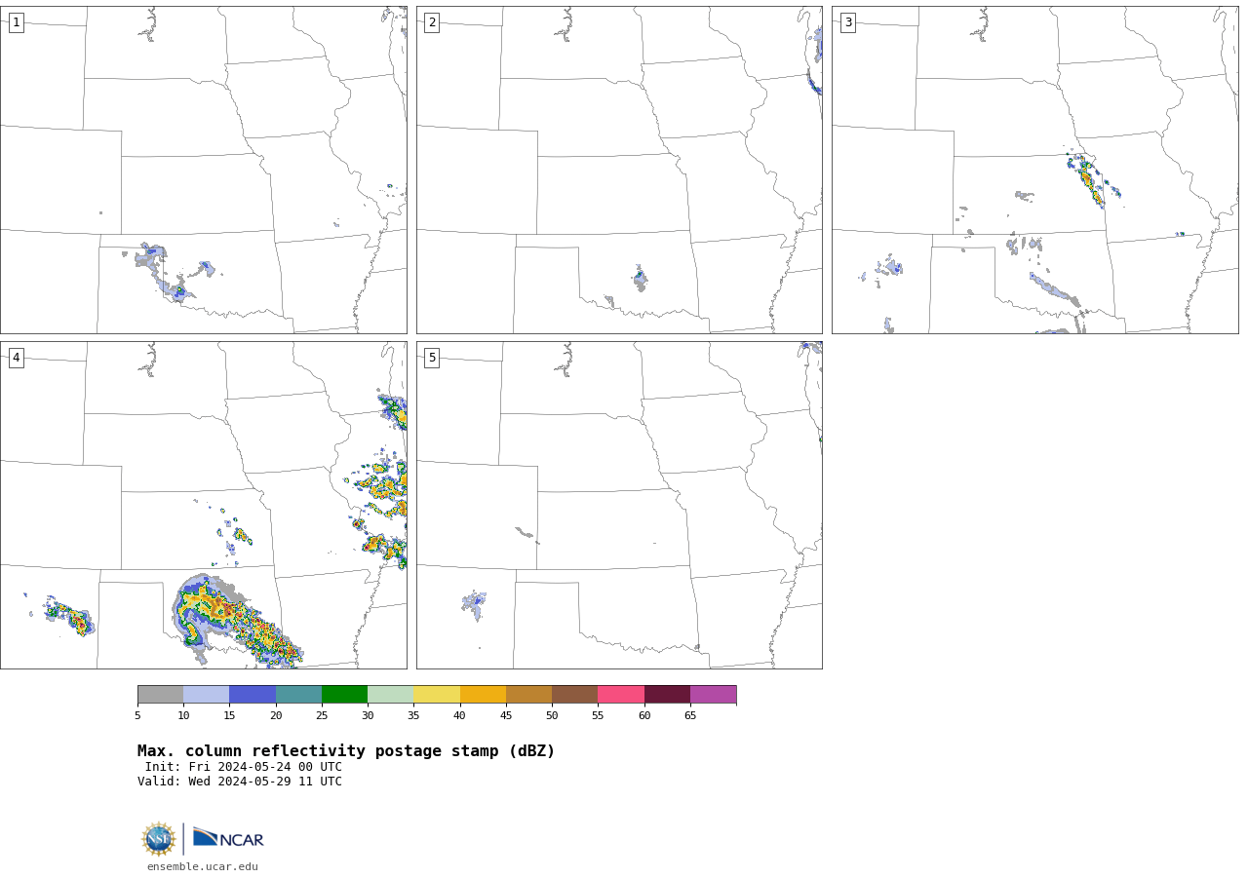Open postage stamp map panel 1
1248x878 pixels.
[x=204, y=170]
